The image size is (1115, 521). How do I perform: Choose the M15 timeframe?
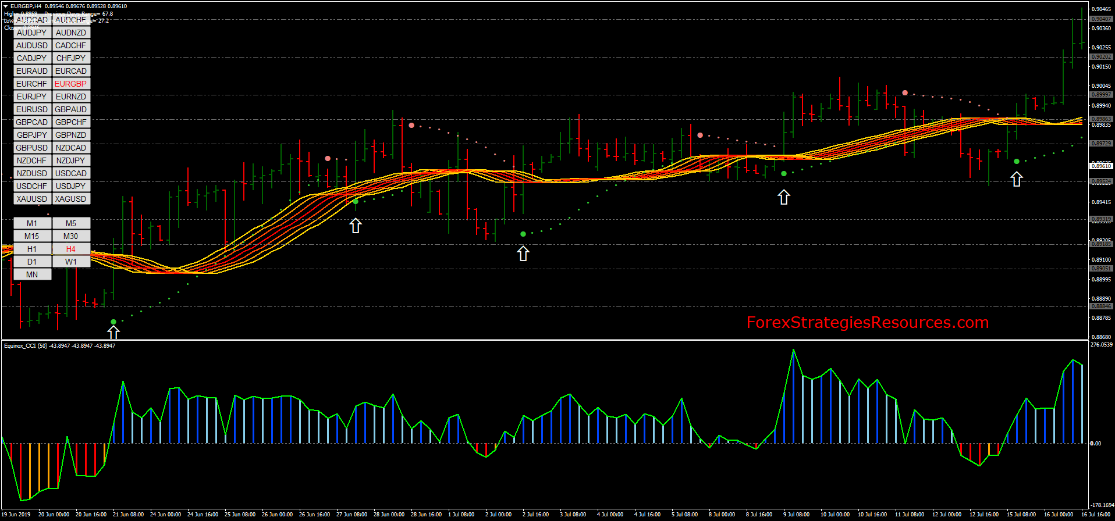click(x=32, y=236)
